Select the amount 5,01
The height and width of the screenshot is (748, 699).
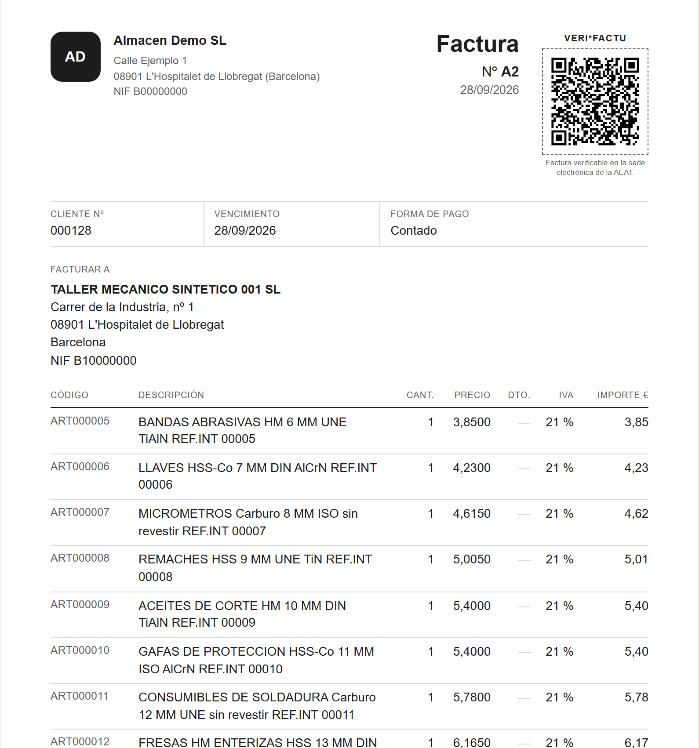point(636,559)
